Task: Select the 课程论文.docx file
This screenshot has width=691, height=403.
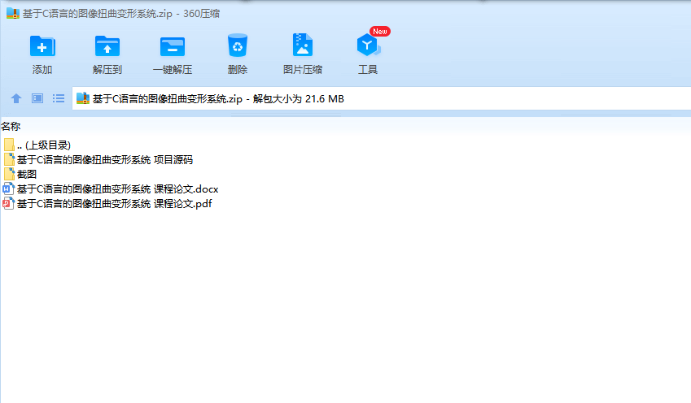Action: (x=111, y=189)
